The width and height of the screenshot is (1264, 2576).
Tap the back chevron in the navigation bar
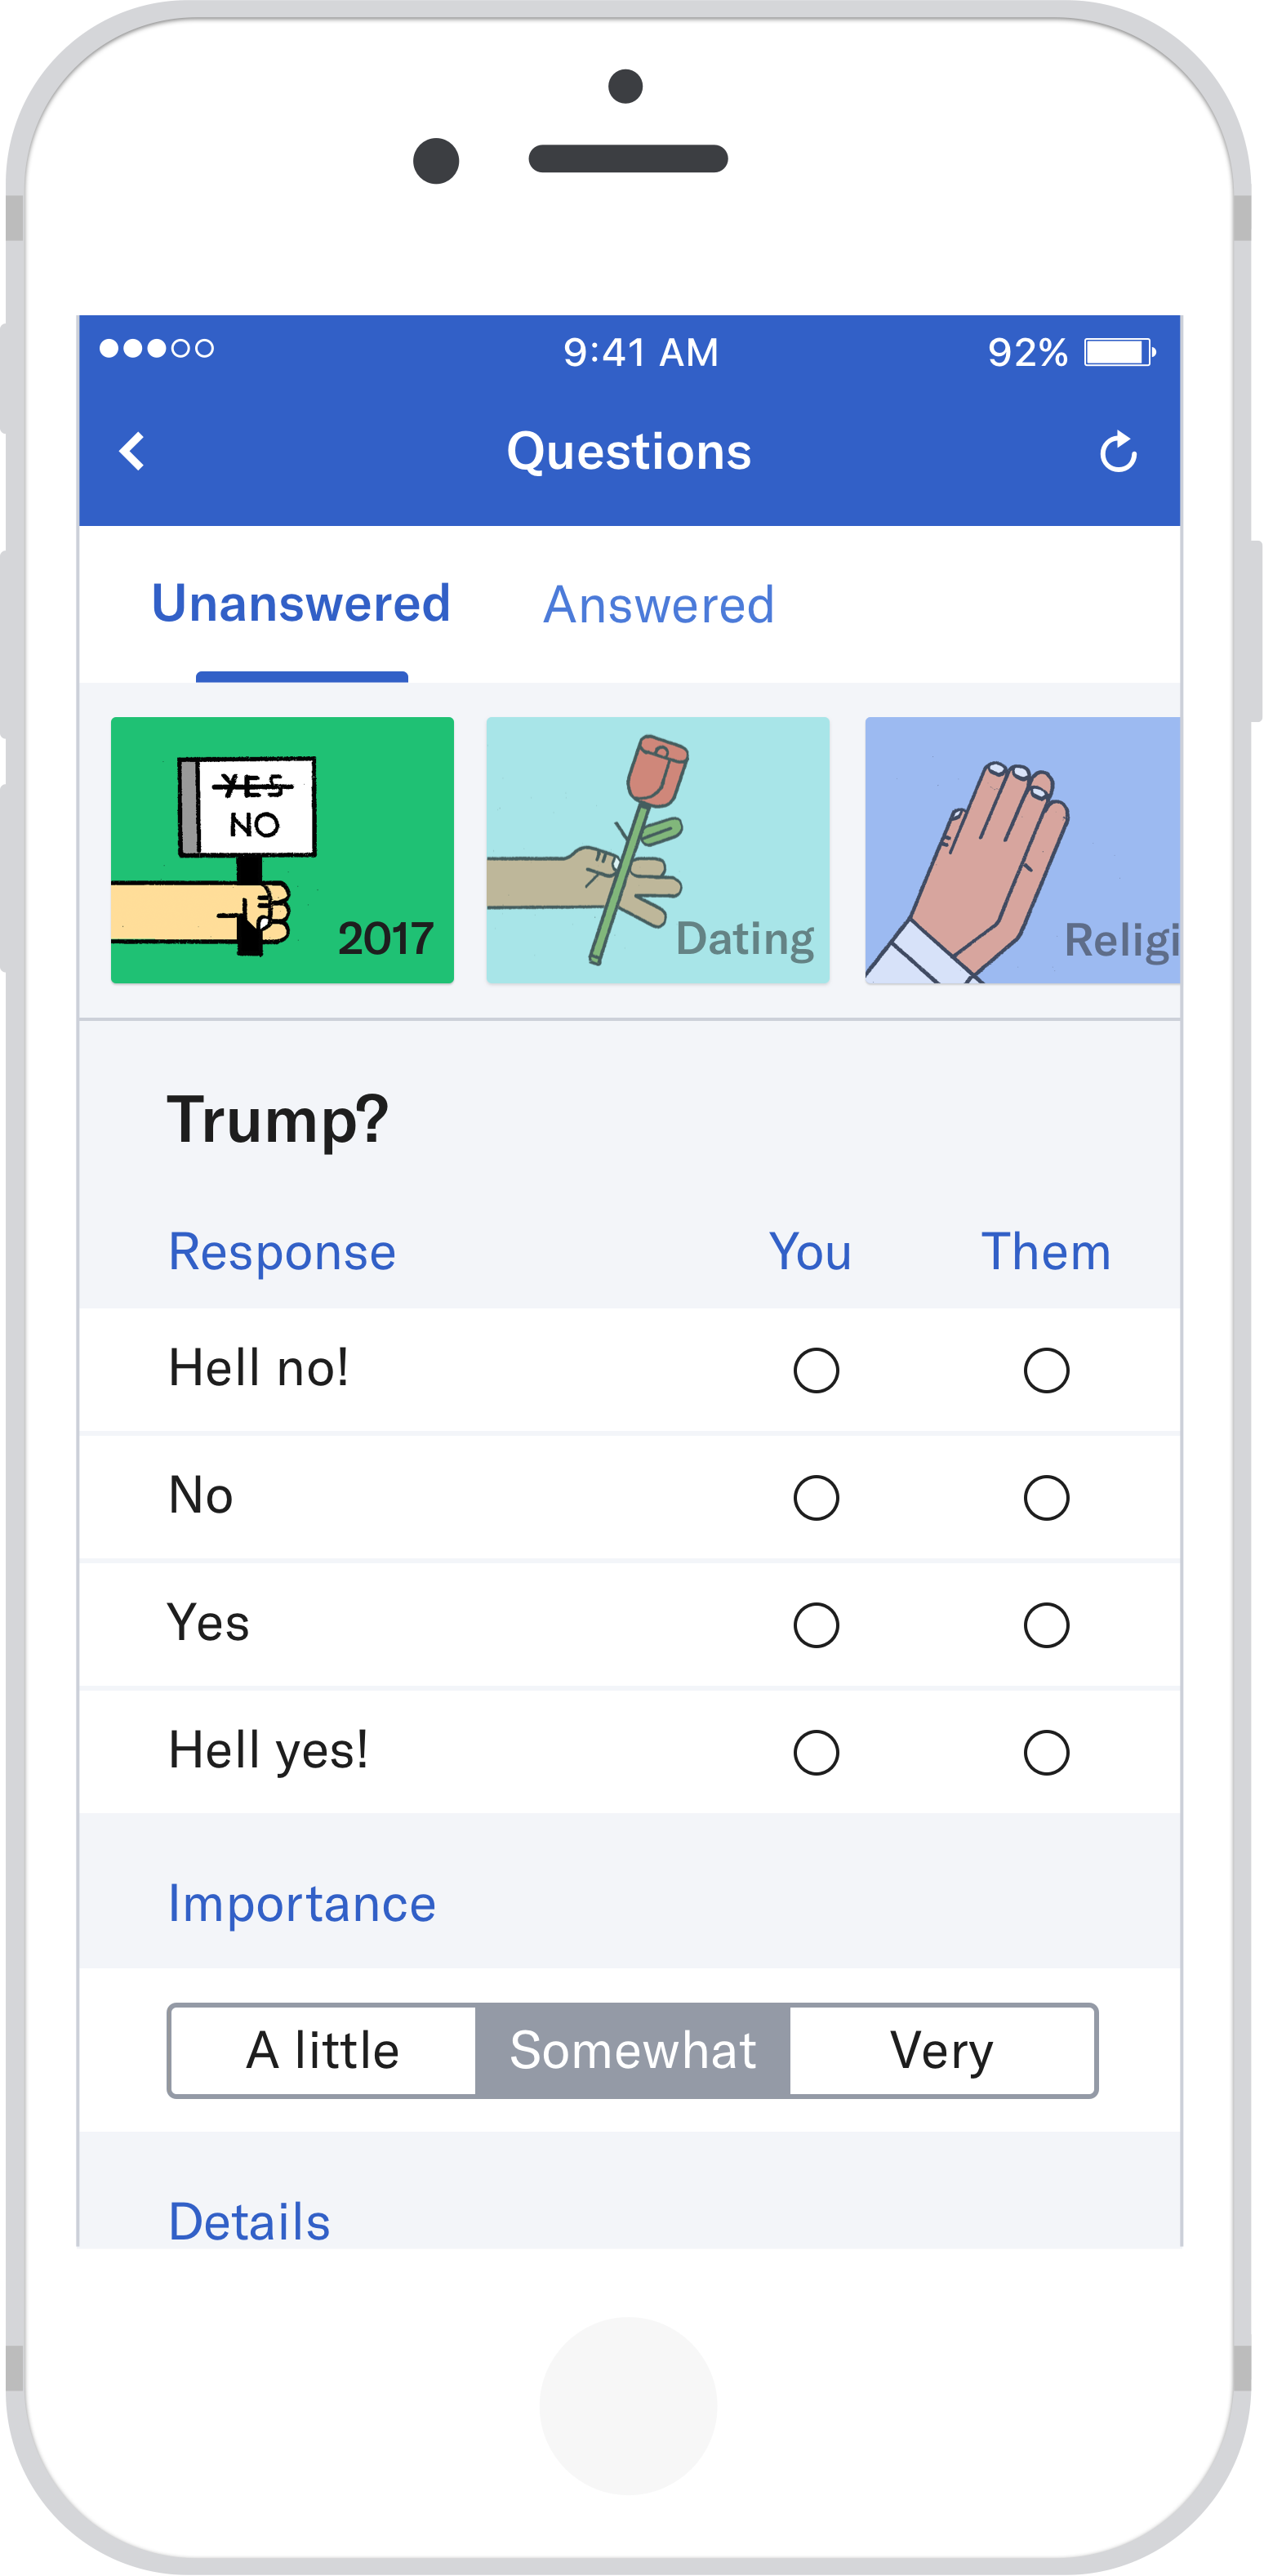click(131, 451)
